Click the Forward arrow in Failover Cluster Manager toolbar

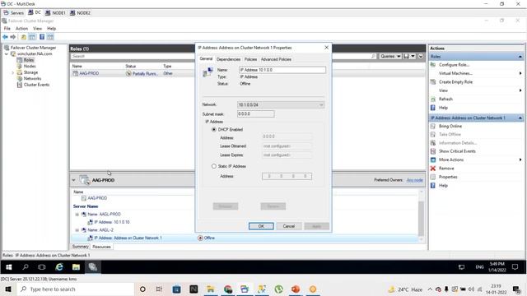point(13,37)
